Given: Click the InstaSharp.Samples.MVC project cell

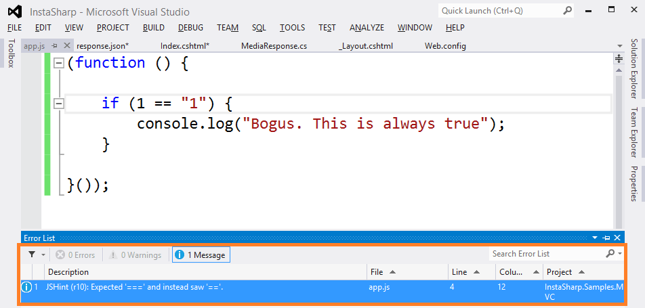Looking at the screenshot, I should coord(583,292).
